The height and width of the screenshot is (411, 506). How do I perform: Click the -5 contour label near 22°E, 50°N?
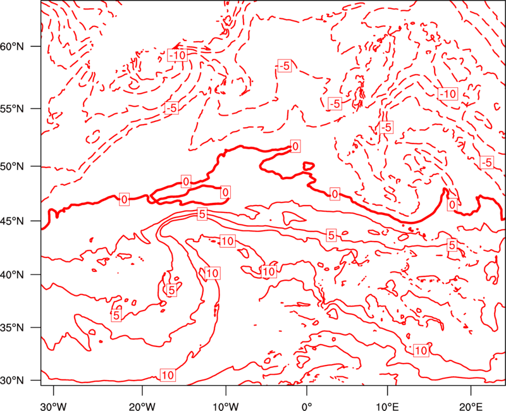tap(487, 163)
